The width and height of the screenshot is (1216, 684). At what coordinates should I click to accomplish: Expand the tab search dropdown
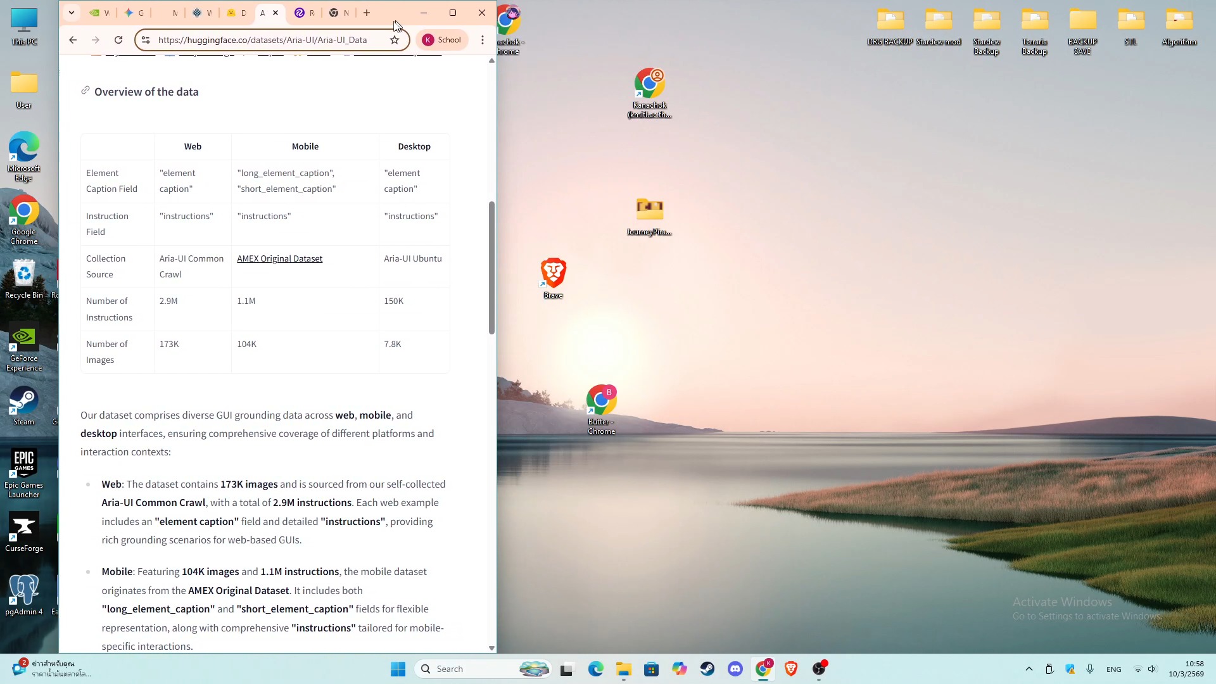click(72, 13)
